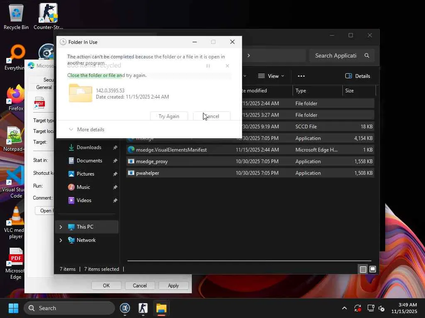The width and height of the screenshot is (425, 318).
Task: Select Network in the navigation pane
Action: point(87,240)
